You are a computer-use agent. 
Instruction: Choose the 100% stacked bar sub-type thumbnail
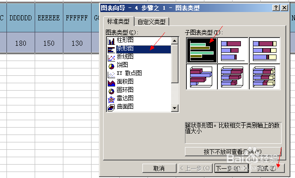point(264,50)
